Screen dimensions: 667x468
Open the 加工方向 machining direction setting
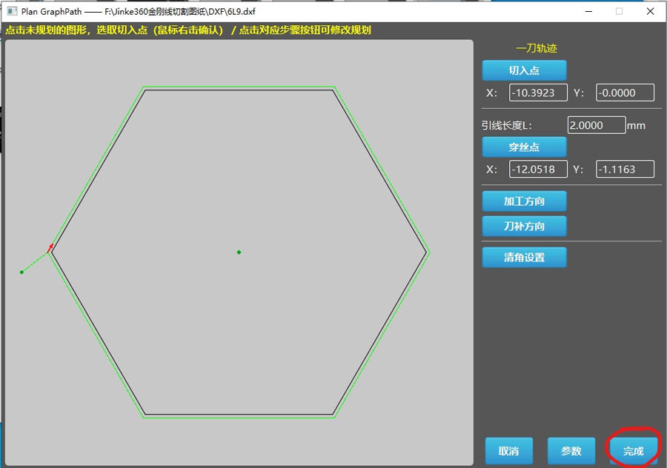(524, 201)
